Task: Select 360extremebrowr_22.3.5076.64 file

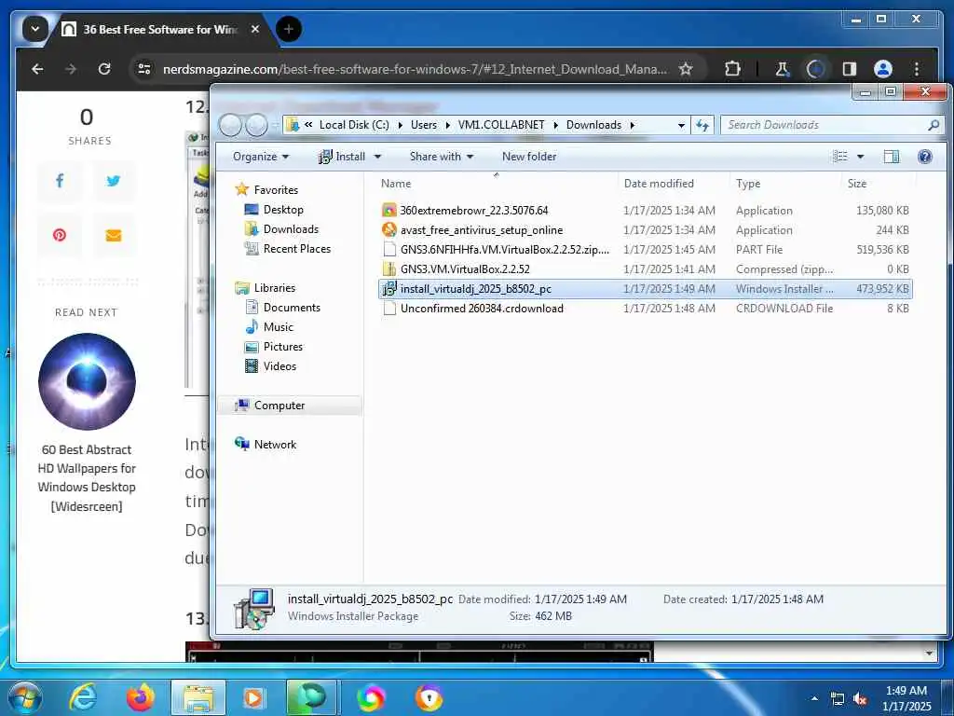Action: pos(645,211)
